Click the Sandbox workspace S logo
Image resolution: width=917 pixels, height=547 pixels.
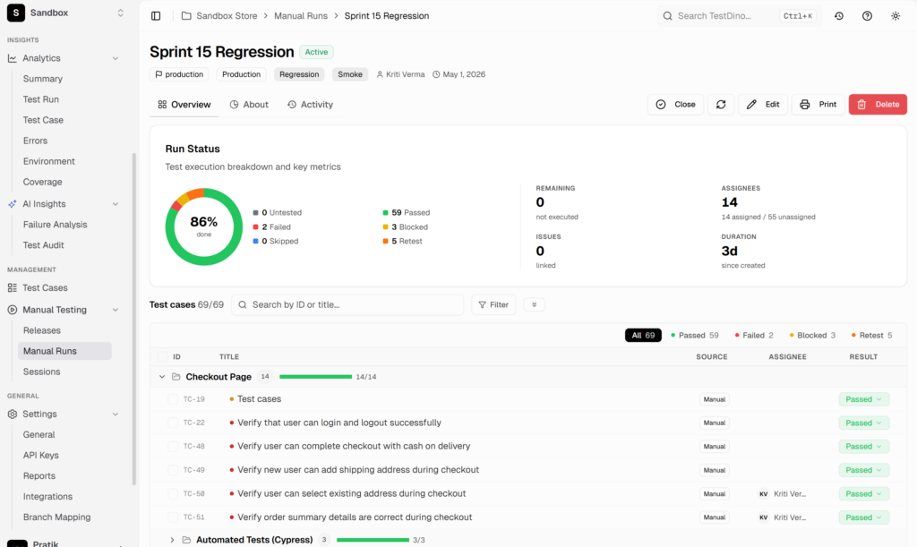coord(16,13)
